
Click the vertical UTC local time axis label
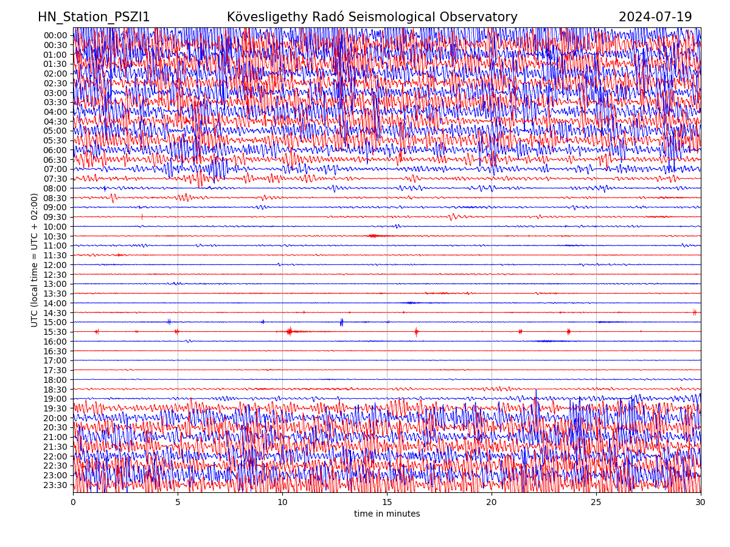[x=35, y=260]
